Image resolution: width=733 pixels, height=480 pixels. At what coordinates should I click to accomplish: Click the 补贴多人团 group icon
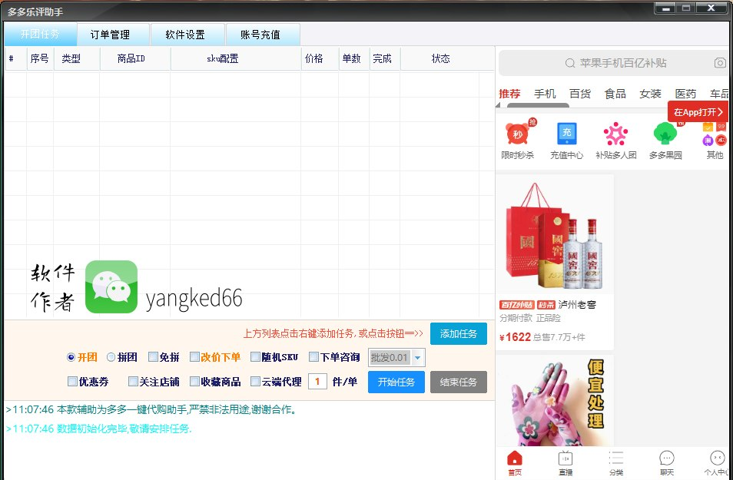(615, 135)
